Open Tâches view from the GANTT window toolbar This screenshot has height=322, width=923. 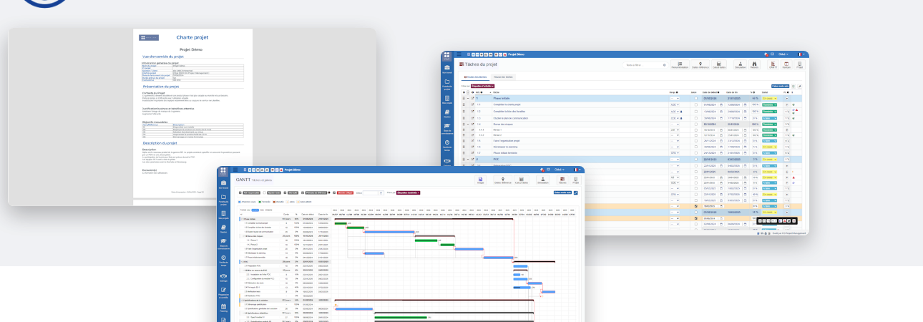tap(562, 180)
